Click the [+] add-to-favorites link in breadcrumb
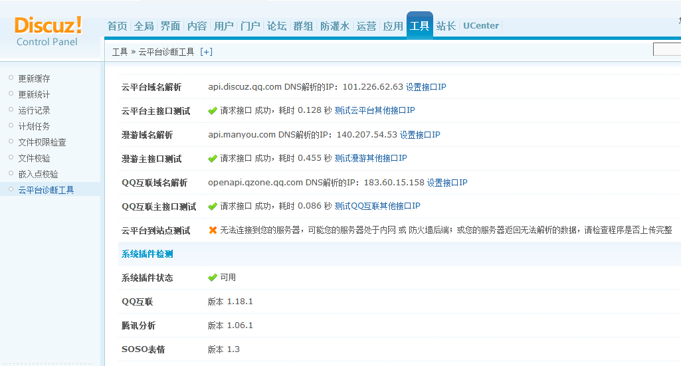681x366 pixels. tap(207, 52)
